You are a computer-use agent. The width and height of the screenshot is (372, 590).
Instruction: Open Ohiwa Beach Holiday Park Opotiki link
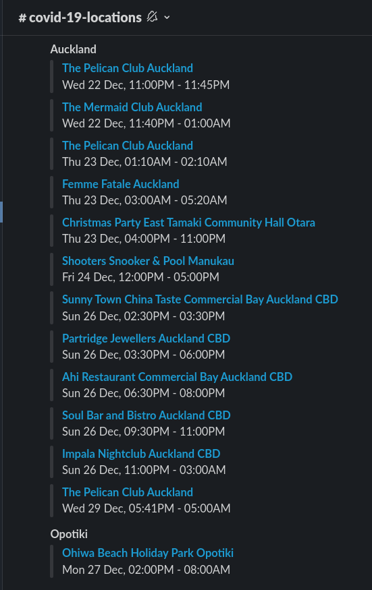click(148, 553)
